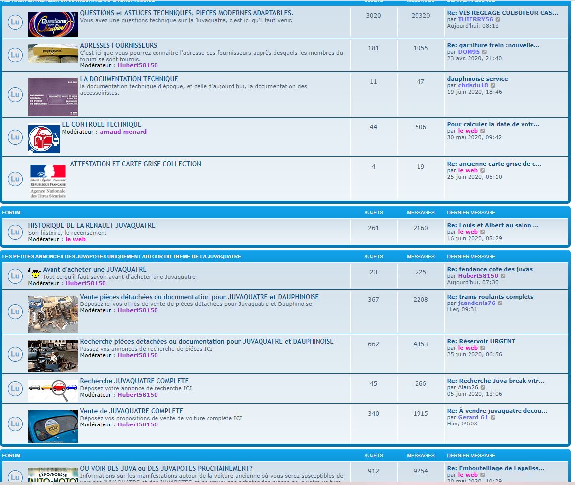This screenshot has width=575, height=485.
Task: View latest post icon next to THIERRY56
Action: coord(498,19)
